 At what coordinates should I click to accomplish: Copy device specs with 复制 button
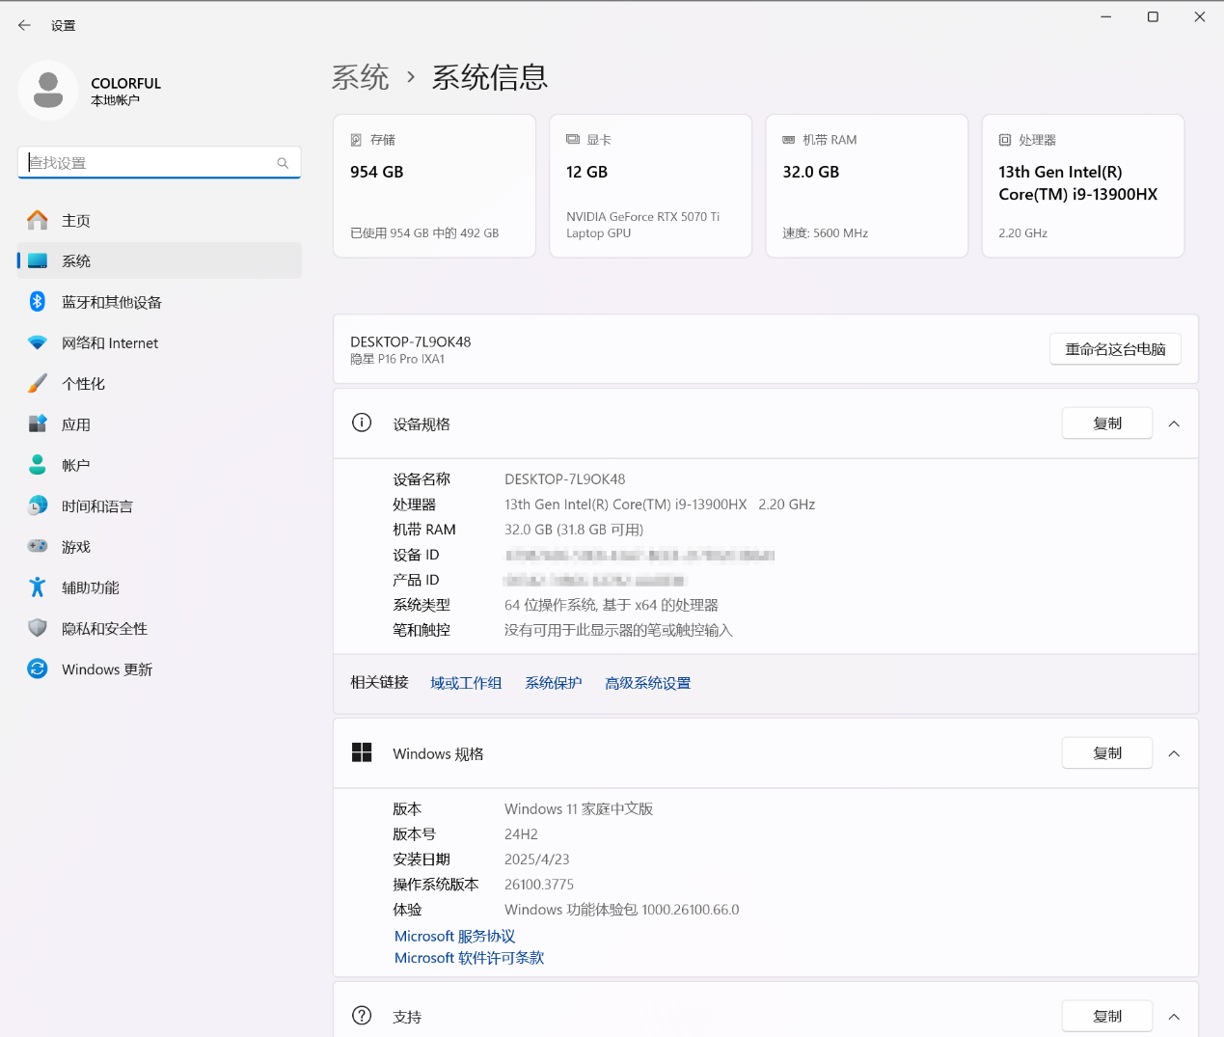[1106, 423]
